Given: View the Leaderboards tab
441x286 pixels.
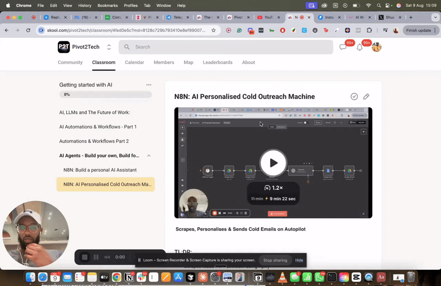Looking at the screenshot, I should [217, 62].
